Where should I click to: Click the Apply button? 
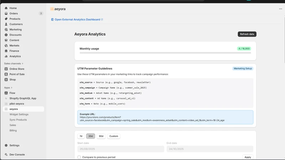(248, 157)
